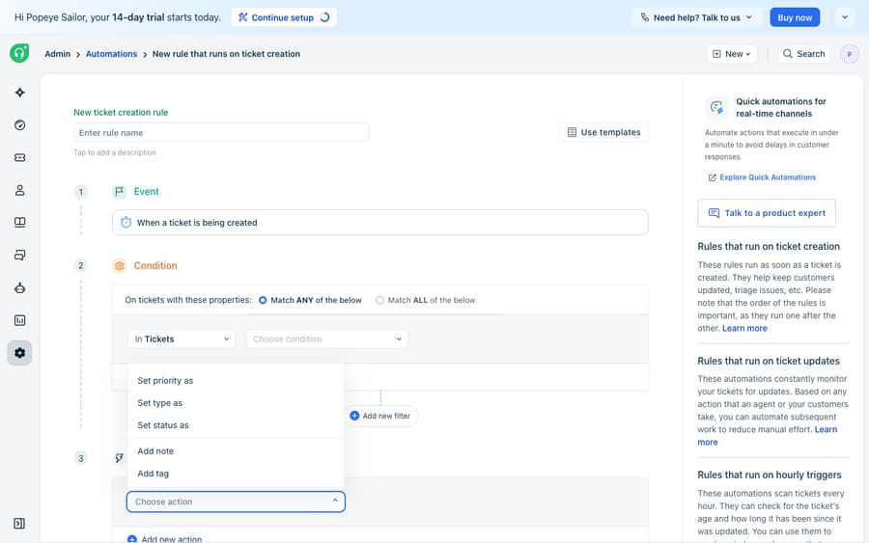Click the templates document icon

pyautogui.click(x=572, y=132)
